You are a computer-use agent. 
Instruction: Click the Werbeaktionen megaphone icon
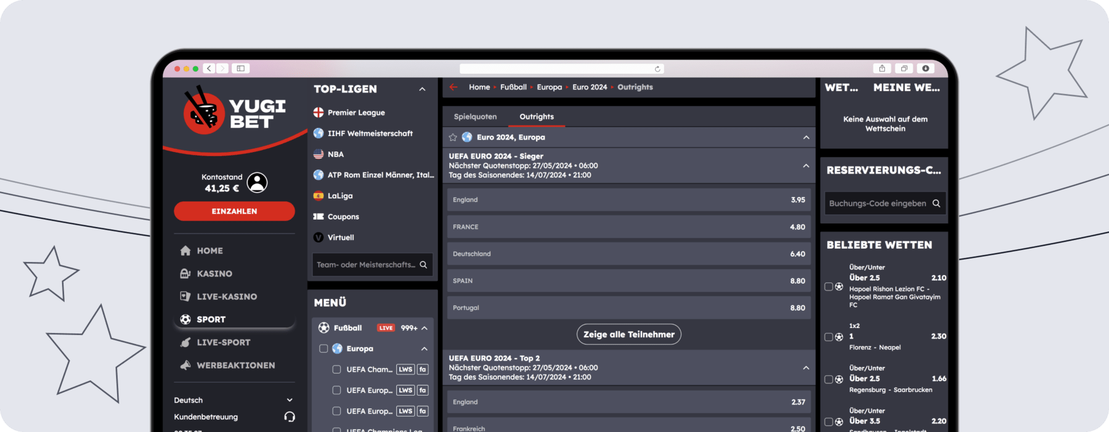click(185, 365)
